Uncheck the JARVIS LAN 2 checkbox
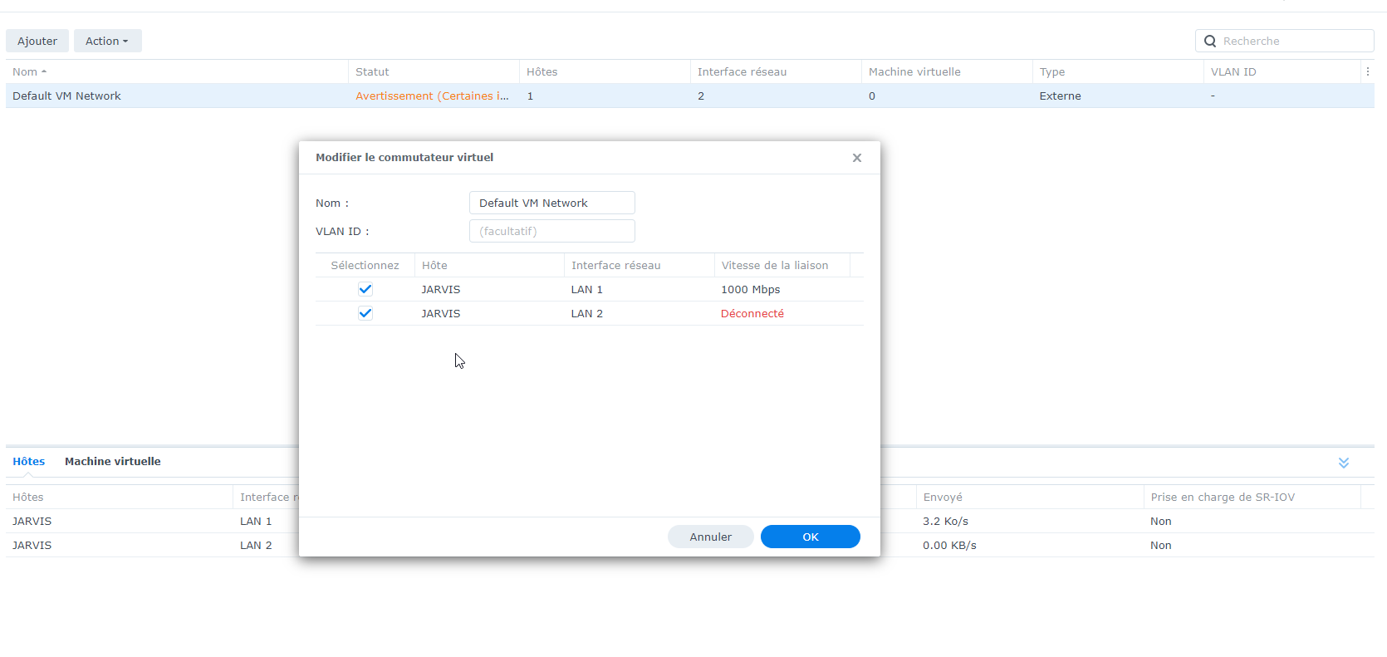The image size is (1387, 657). 365,313
